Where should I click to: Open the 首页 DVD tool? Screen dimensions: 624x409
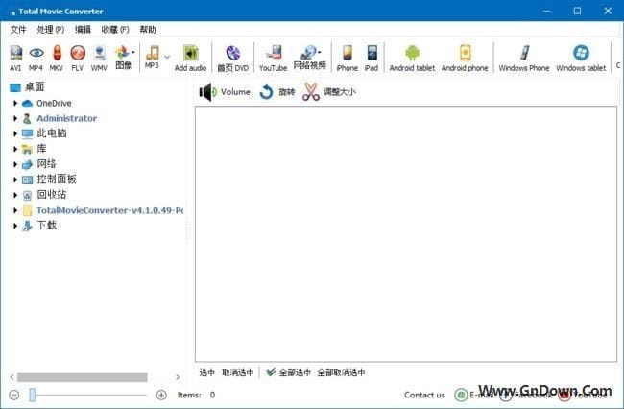[233, 59]
